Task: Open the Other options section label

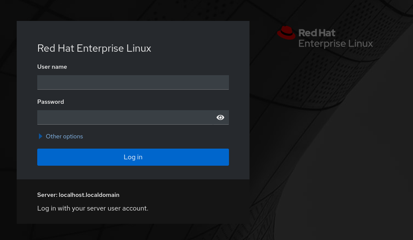Action: [64, 136]
